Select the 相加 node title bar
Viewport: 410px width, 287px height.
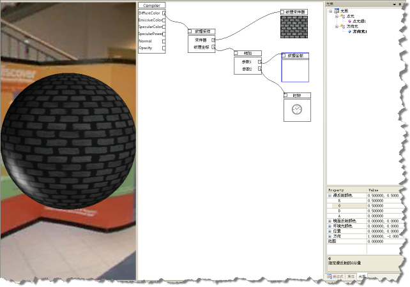point(248,53)
